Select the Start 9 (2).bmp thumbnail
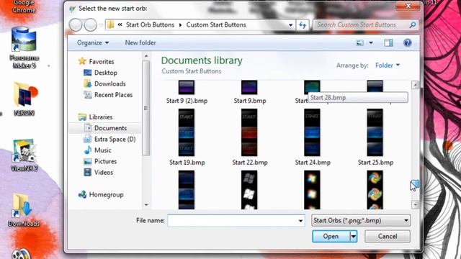461x259 pixels. [187, 87]
